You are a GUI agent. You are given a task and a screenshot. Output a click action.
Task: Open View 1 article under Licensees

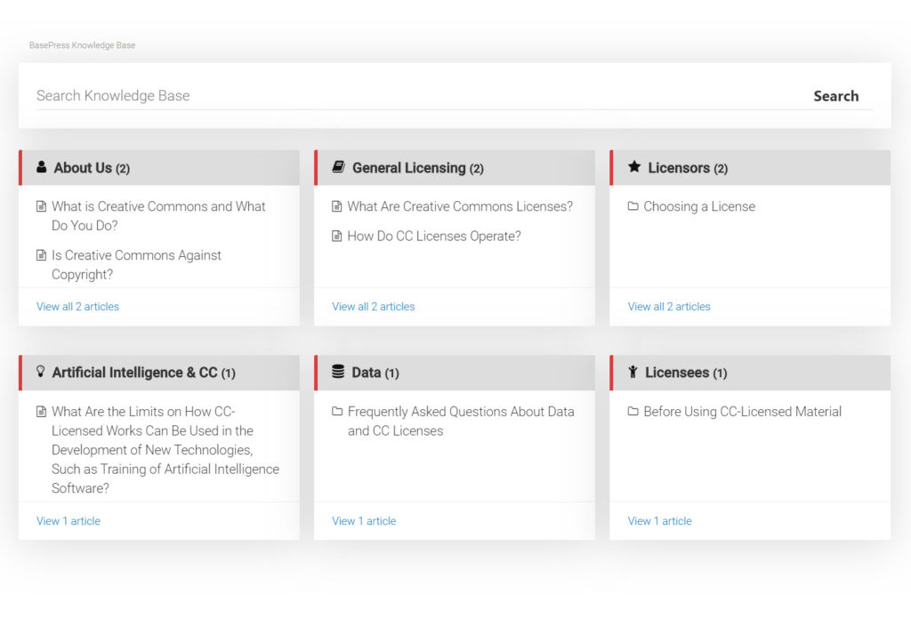pos(659,521)
